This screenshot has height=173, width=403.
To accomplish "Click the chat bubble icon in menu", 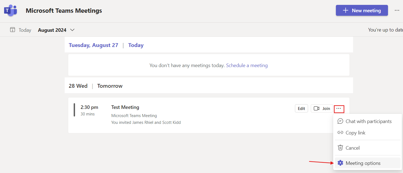I will tap(340, 121).
